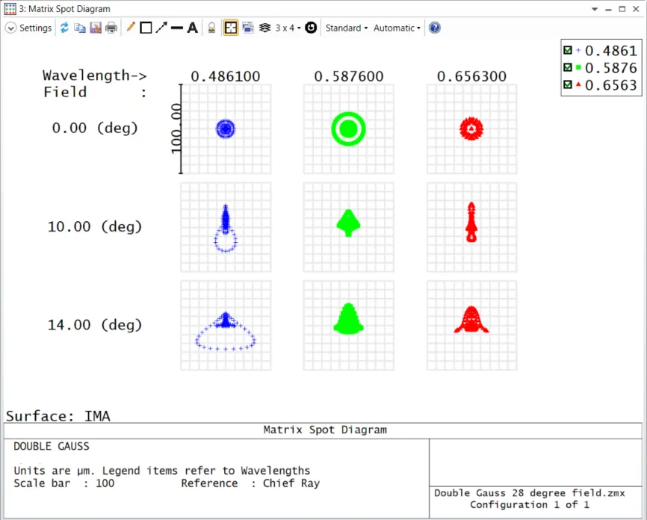Open the window options arrow in title bar
The image size is (647, 520).
[595, 9]
